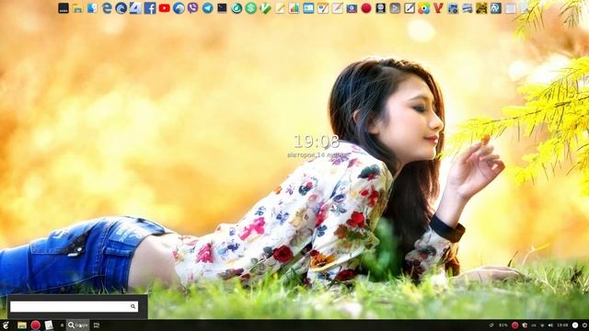Screen dimensions: 589x331
Task: Launch the new swirl Edge browser icon
Action: pyautogui.click(x=121, y=8)
